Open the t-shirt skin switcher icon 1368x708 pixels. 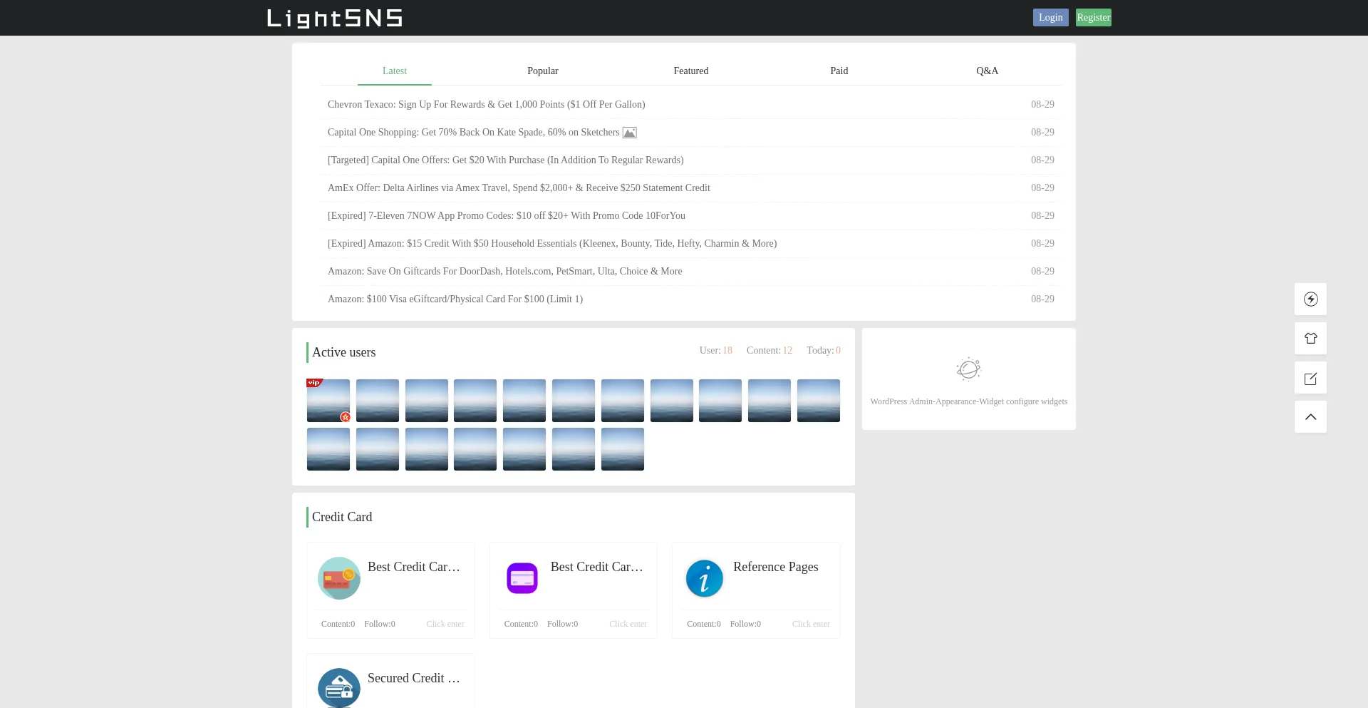tap(1310, 339)
